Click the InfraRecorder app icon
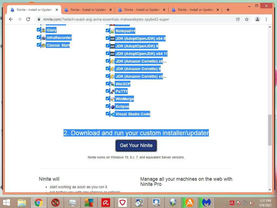 point(44,38)
